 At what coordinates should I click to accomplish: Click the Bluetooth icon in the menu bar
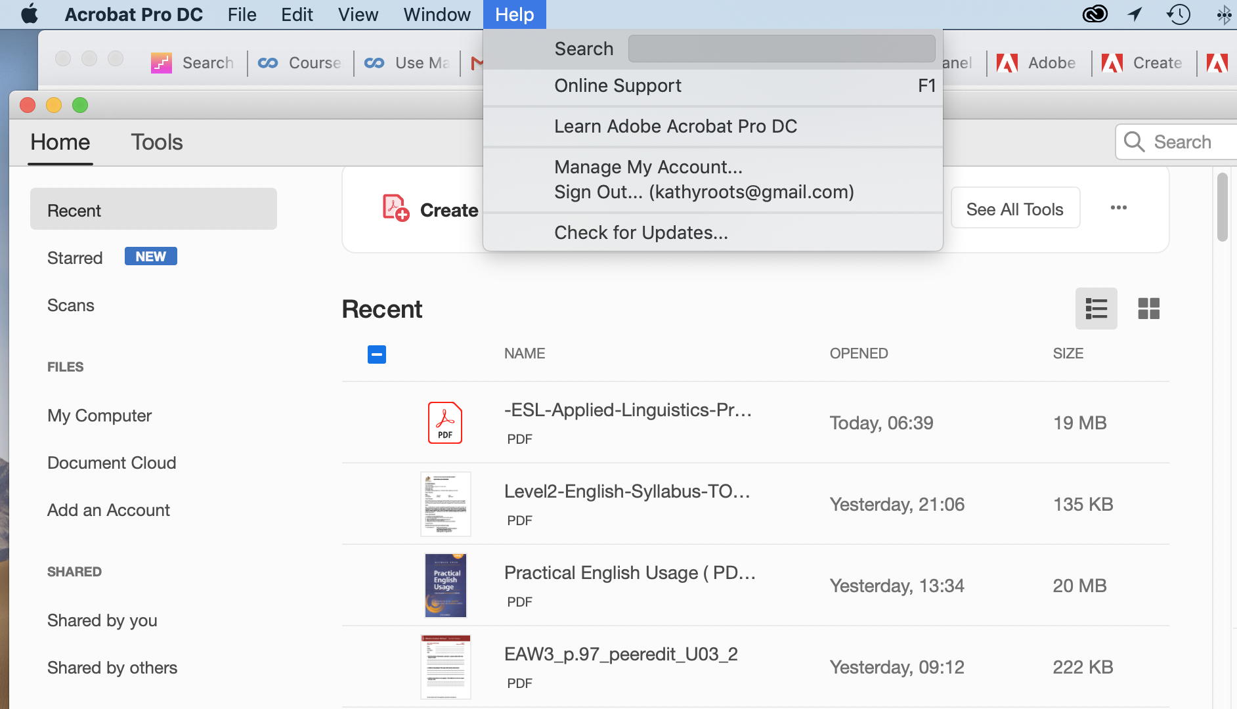click(x=1224, y=14)
